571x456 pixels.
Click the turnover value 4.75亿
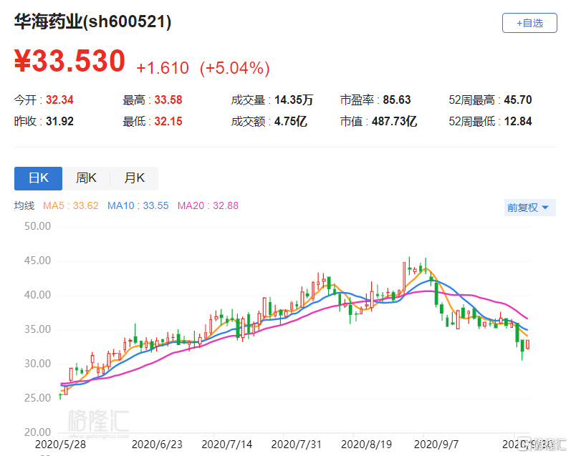291,121
